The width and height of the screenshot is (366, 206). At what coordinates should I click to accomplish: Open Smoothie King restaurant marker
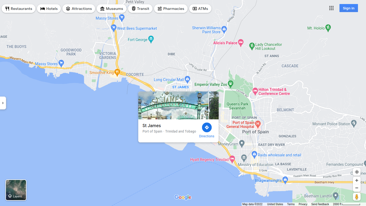117,72
